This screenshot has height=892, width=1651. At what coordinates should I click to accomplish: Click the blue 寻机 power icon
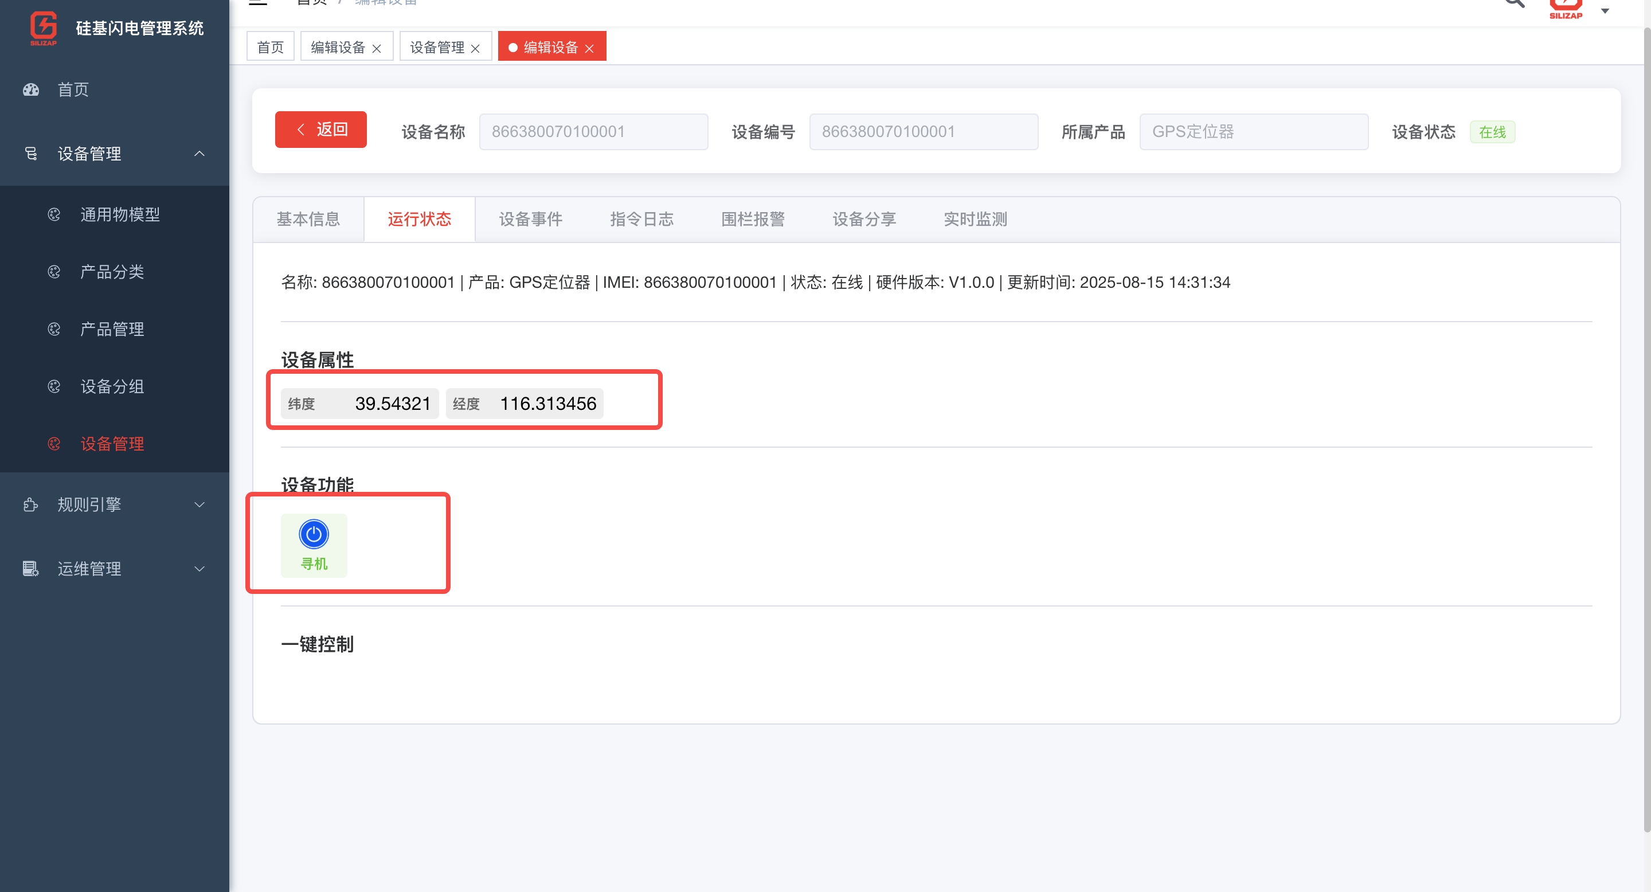(x=314, y=534)
